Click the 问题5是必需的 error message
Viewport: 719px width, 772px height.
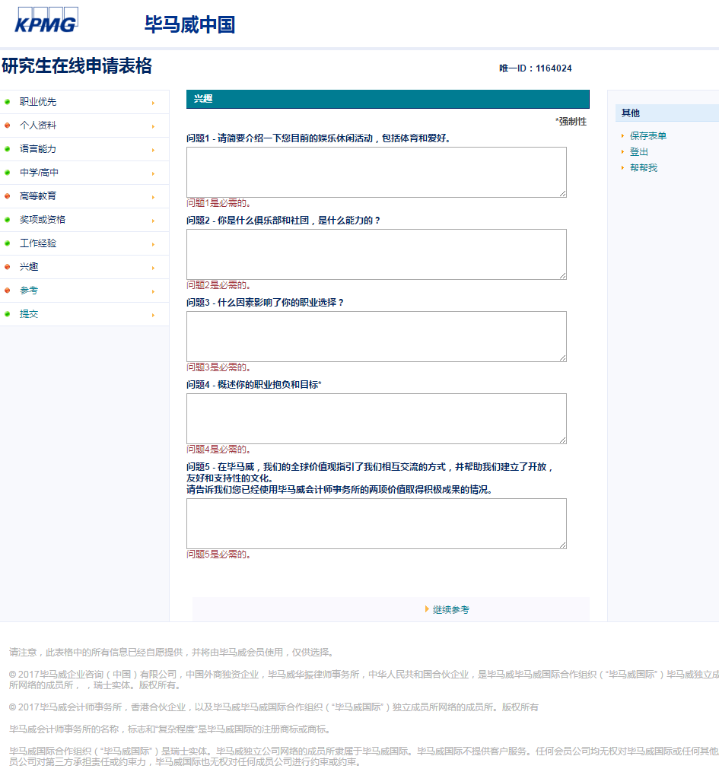click(x=220, y=554)
